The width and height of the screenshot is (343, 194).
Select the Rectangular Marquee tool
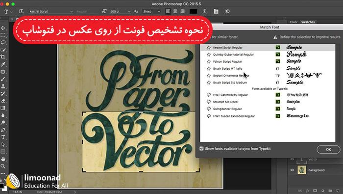3,35
